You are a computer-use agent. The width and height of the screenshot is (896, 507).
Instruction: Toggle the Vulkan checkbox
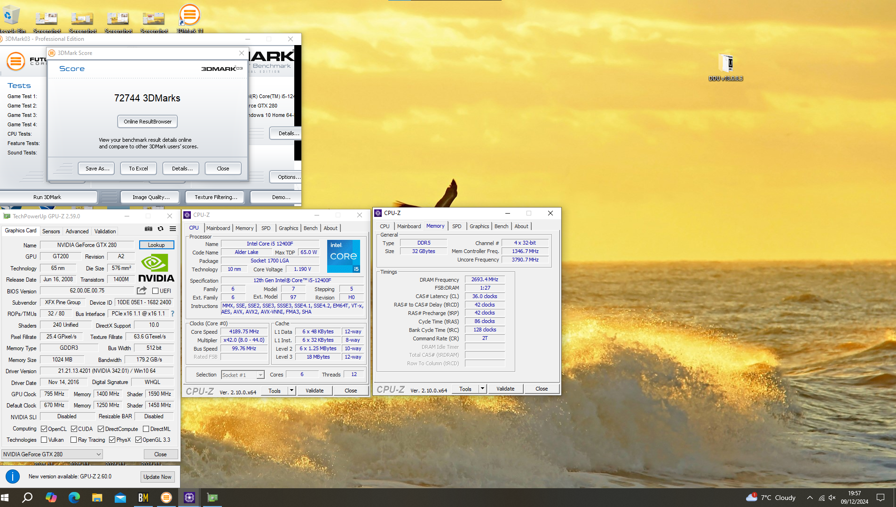click(44, 440)
